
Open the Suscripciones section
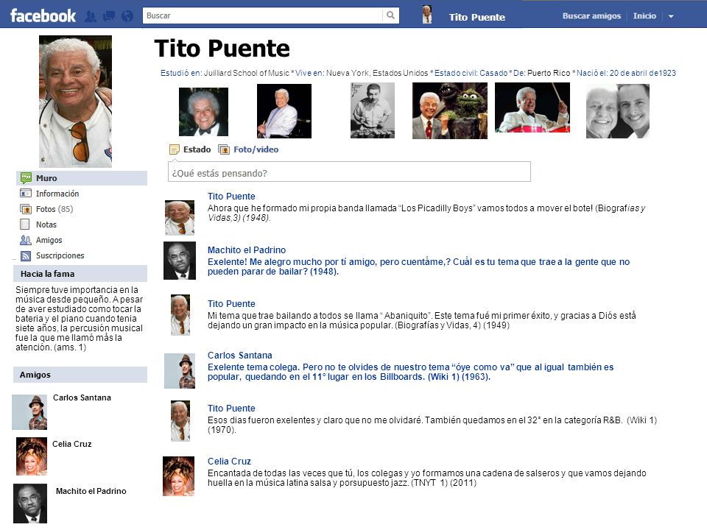point(60,255)
